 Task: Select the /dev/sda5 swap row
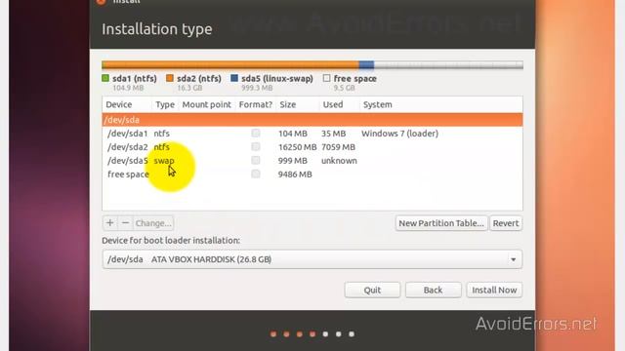point(312,160)
